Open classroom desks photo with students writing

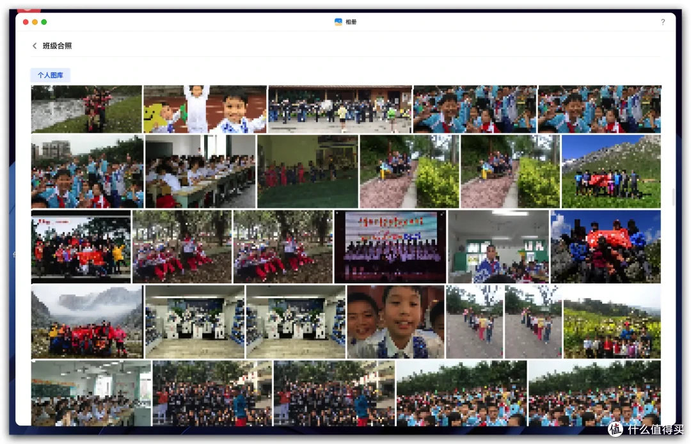(200, 171)
